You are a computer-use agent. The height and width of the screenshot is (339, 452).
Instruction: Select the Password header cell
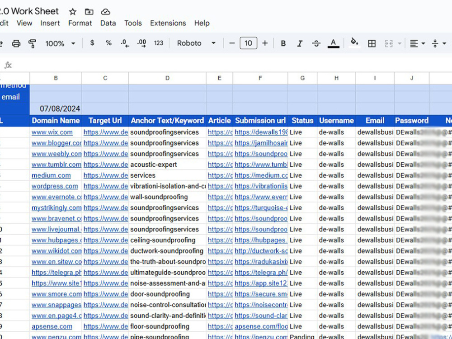(412, 121)
